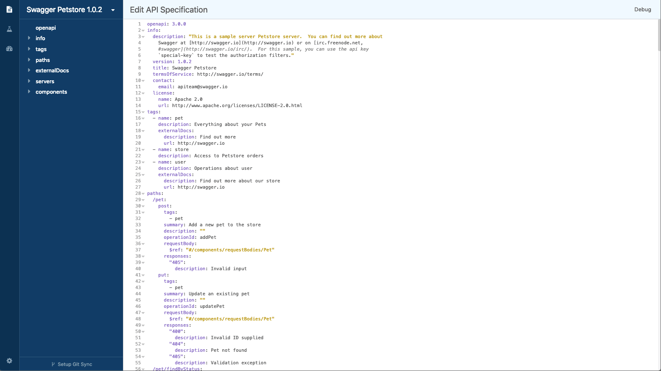Image resolution: width=661 pixels, height=371 pixels.
Task: Click on 'openapi: 3.0.0' line text
Action: 167,24
